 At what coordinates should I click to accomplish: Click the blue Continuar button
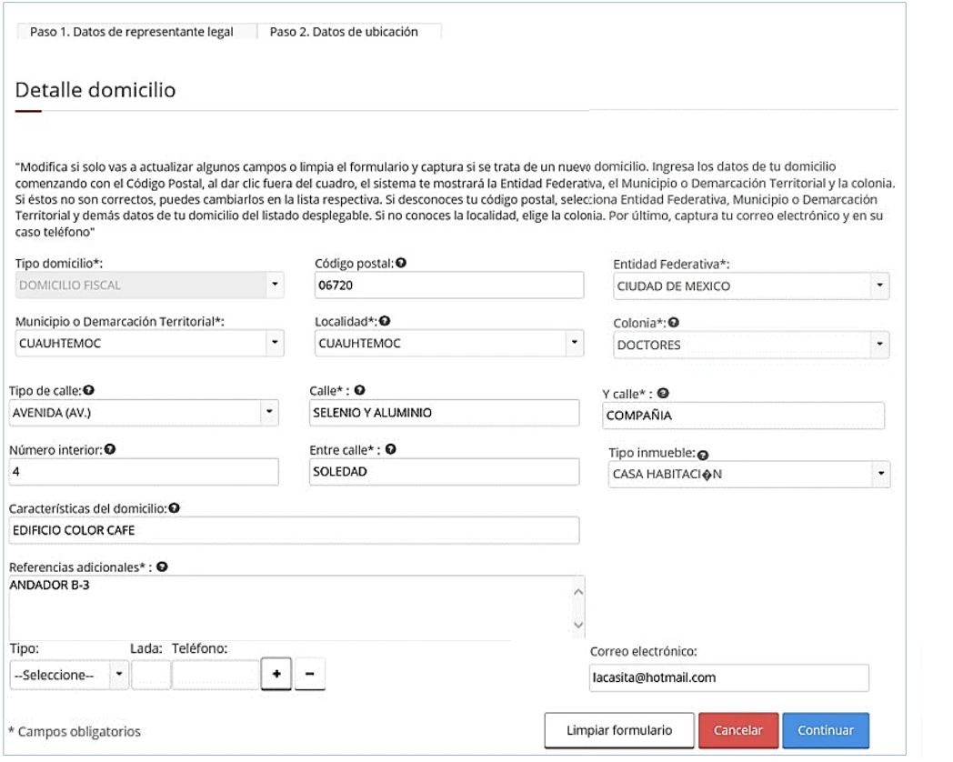[x=826, y=730]
